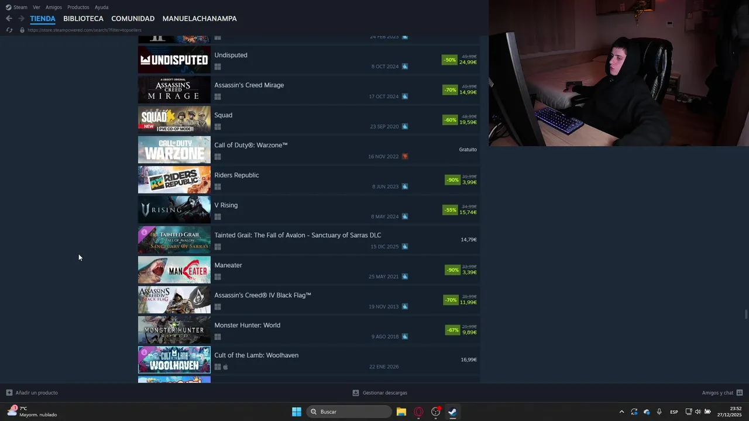
Task: Open the MANUELACHANAMPA profile tab
Action: (200, 19)
